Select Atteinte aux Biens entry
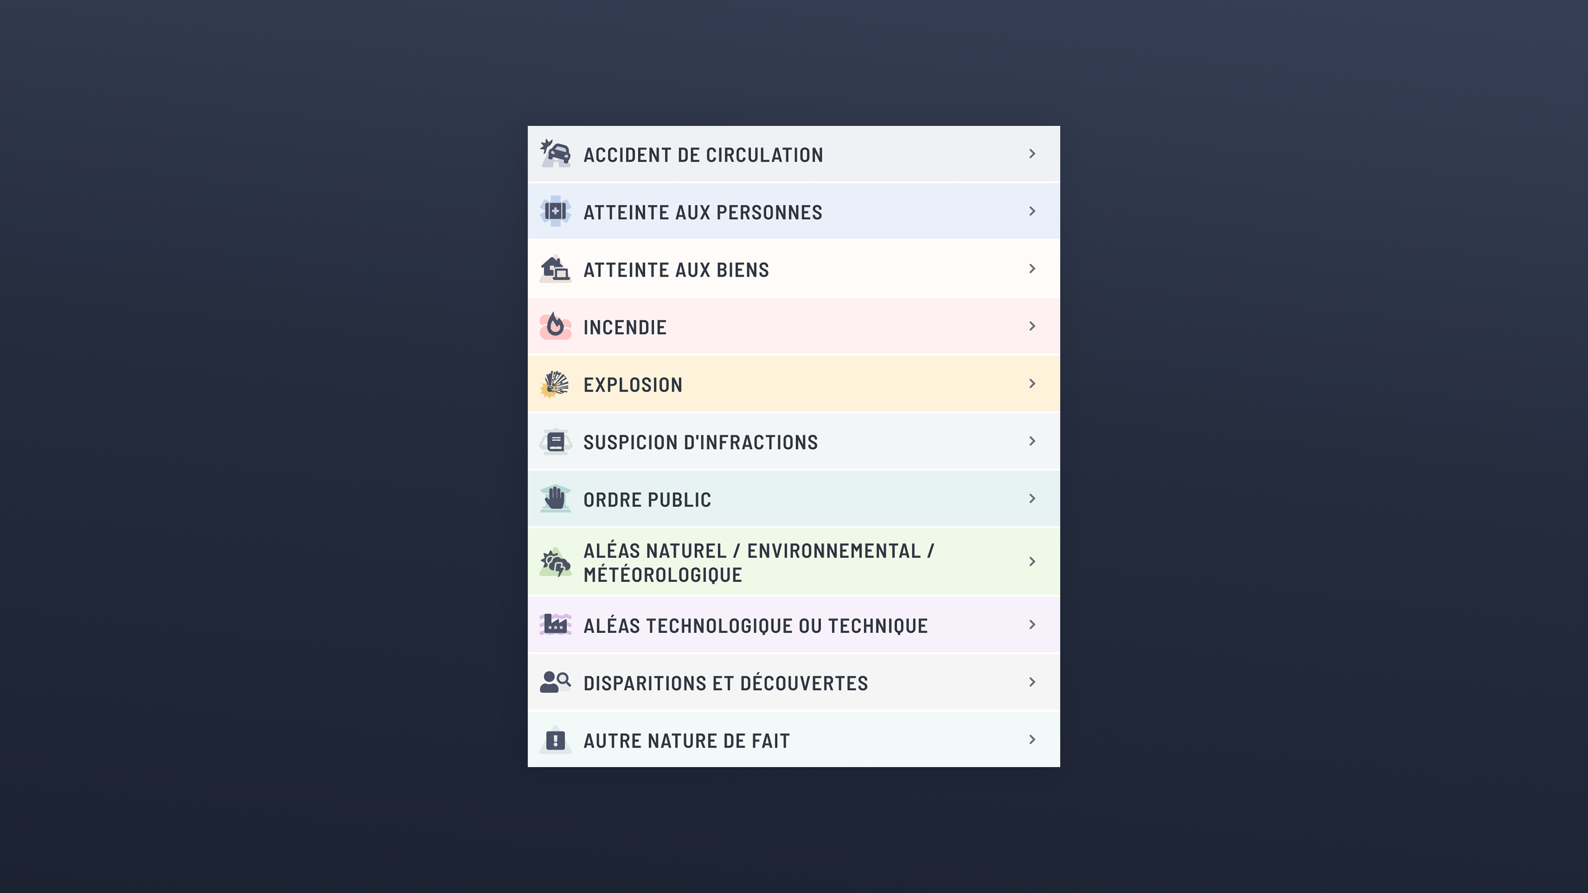The image size is (1588, 893). 675,270
